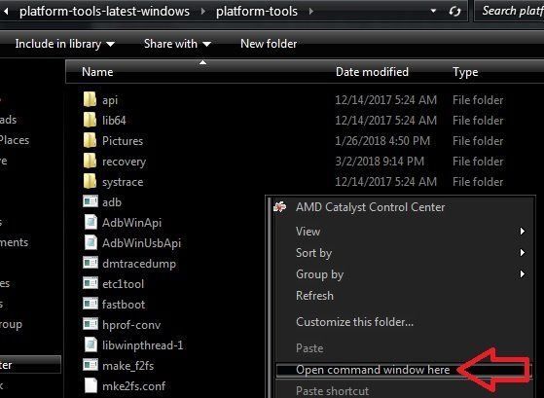Viewport: 544px width, 398px height.
Task: Click the New folder button
Action: 269,44
